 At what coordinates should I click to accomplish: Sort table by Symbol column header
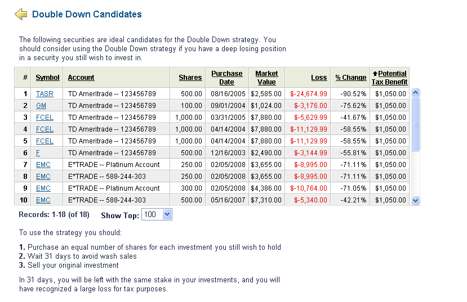(x=48, y=78)
